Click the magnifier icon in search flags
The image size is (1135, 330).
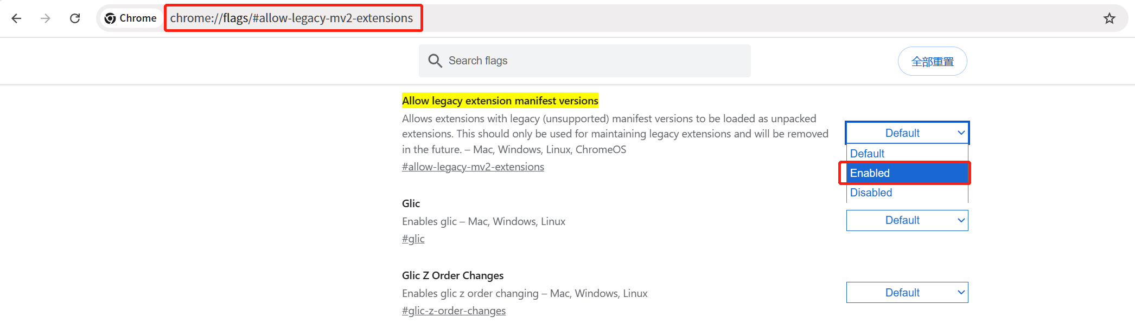pyautogui.click(x=435, y=61)
